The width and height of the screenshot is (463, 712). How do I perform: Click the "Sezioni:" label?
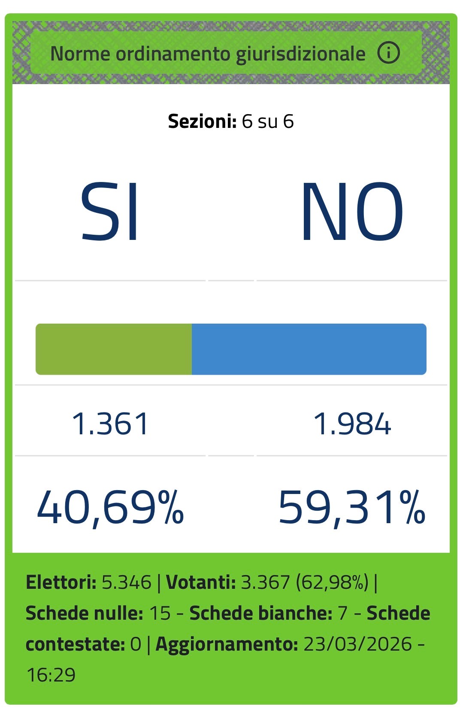click(202, 121)
